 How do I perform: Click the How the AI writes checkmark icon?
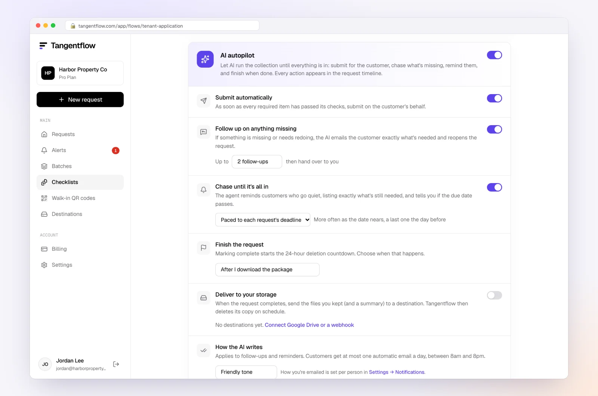point(204,350)
